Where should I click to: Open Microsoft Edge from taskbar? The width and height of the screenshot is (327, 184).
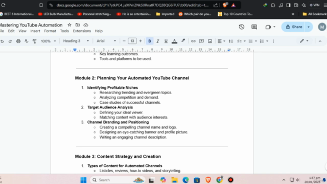pyautogui.click(x=185, y=180)
